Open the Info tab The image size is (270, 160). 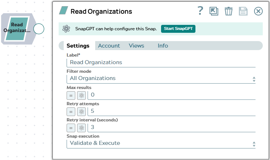[163, 46]
